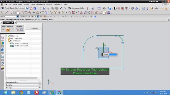The height and width of the screenshot is (95, 170).
Task: Open the Information menu
Action: (41, 4)
